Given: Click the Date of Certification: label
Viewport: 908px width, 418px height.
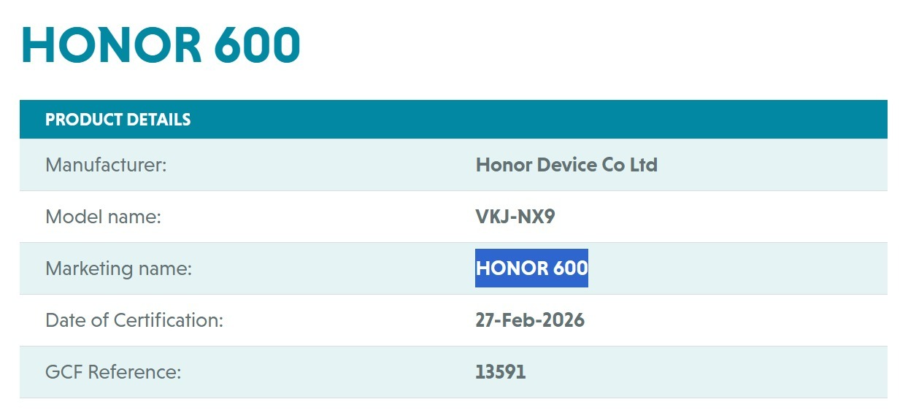Looking at the screenshot, I should coord(134,320).
